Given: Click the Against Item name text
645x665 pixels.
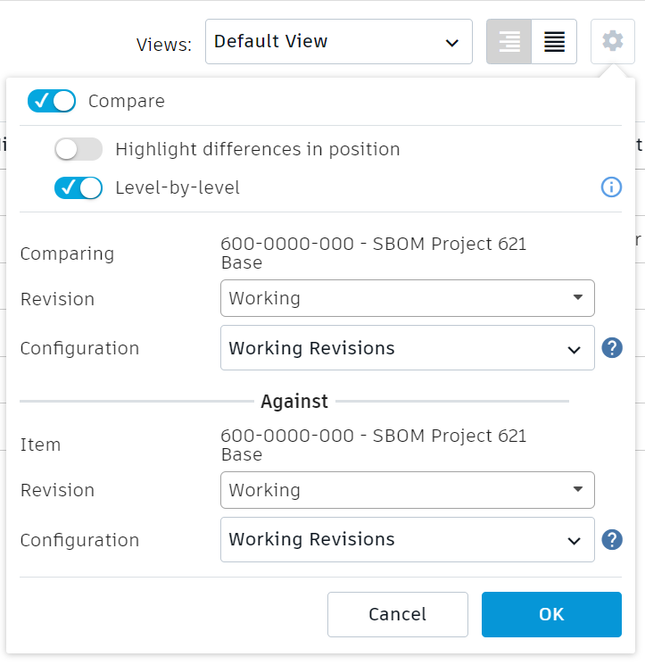Looking at the screenshot, I should 374,445.
